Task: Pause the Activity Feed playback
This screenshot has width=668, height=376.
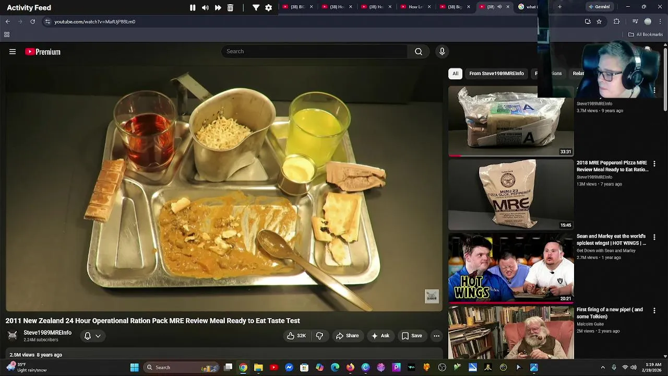Action: pyautogui.click(x=193, y=8)
